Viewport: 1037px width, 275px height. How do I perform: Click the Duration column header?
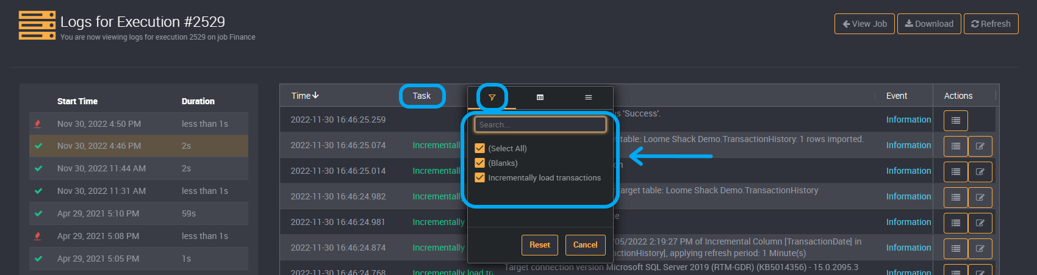(198, 101)
